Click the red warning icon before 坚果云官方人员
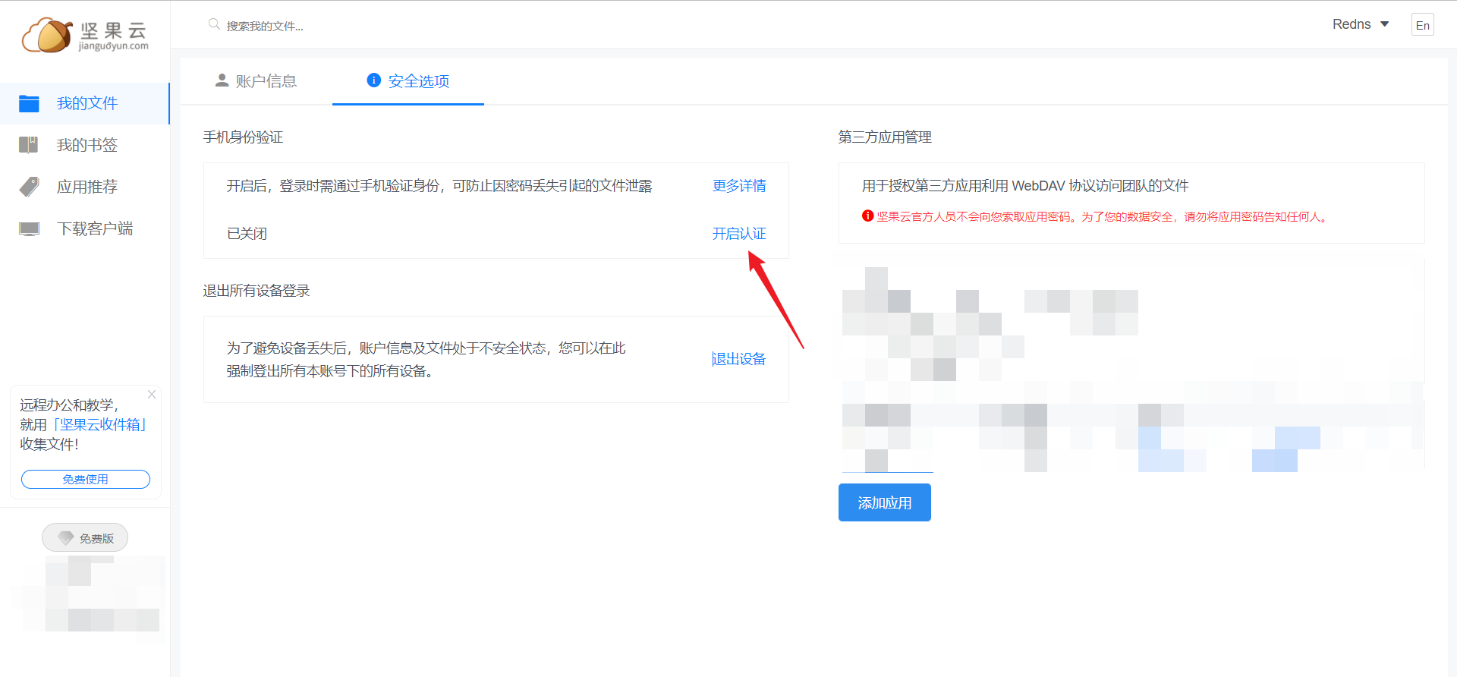 point(867,216)
